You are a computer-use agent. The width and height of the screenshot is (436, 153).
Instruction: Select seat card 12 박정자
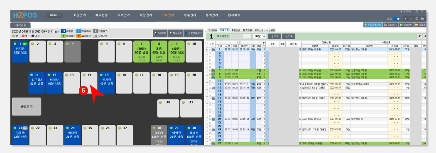point(54,82)
